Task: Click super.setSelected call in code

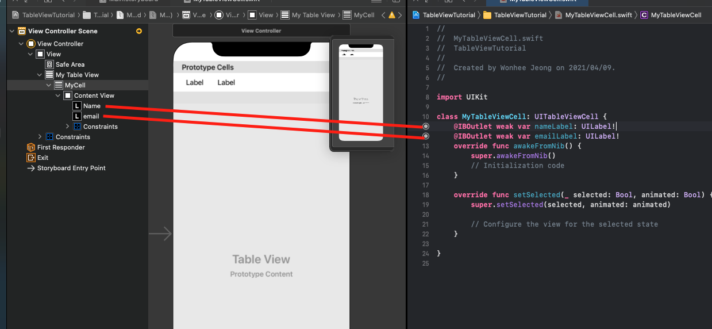Action: pos(571,205)
